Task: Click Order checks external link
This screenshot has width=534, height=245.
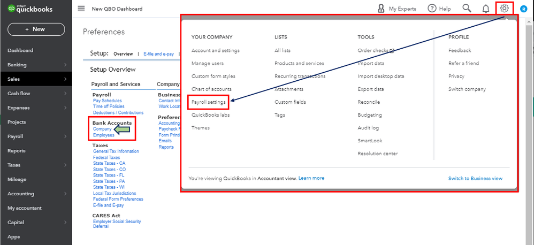Action: click(x=376, y=50)
